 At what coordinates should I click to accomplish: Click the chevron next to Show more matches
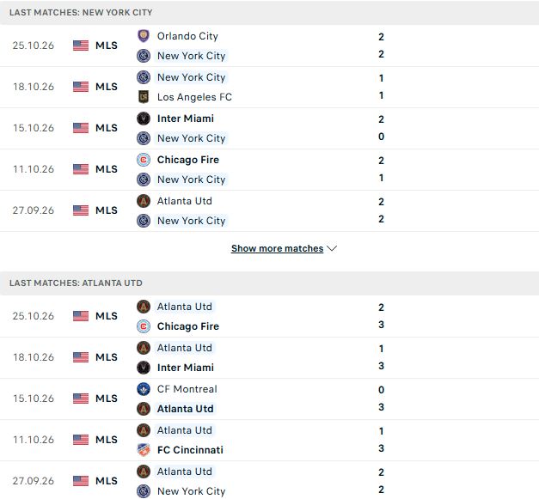click(x=332, y=248)
